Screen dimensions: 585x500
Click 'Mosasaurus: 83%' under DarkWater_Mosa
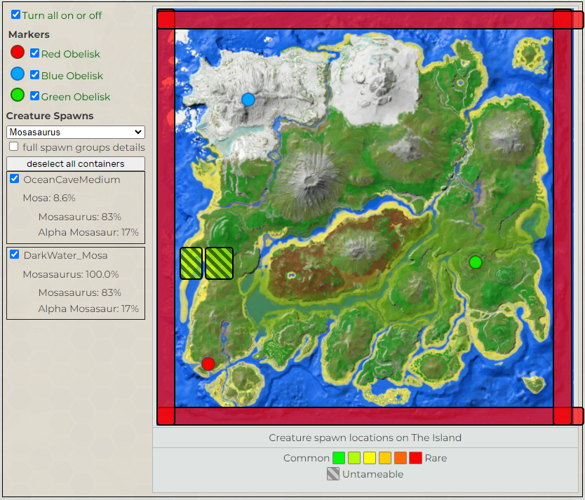point(80,292)
